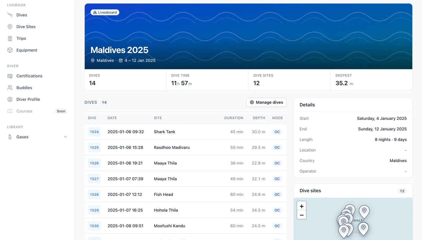Open the Equipment page

click(x=27, y=50)
